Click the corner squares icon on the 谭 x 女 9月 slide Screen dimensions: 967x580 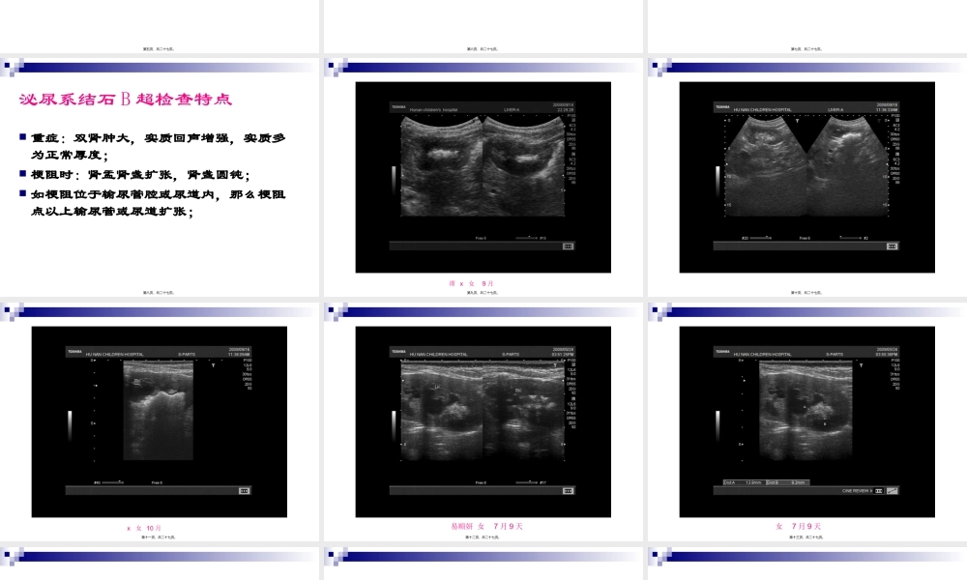pyautogui.click(x=334, y=68)
